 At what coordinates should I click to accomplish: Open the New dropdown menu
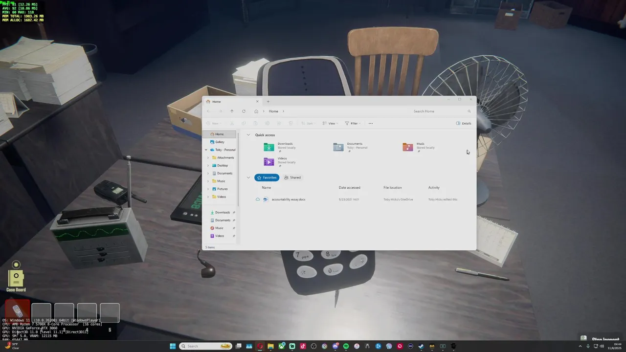(214, 123)
